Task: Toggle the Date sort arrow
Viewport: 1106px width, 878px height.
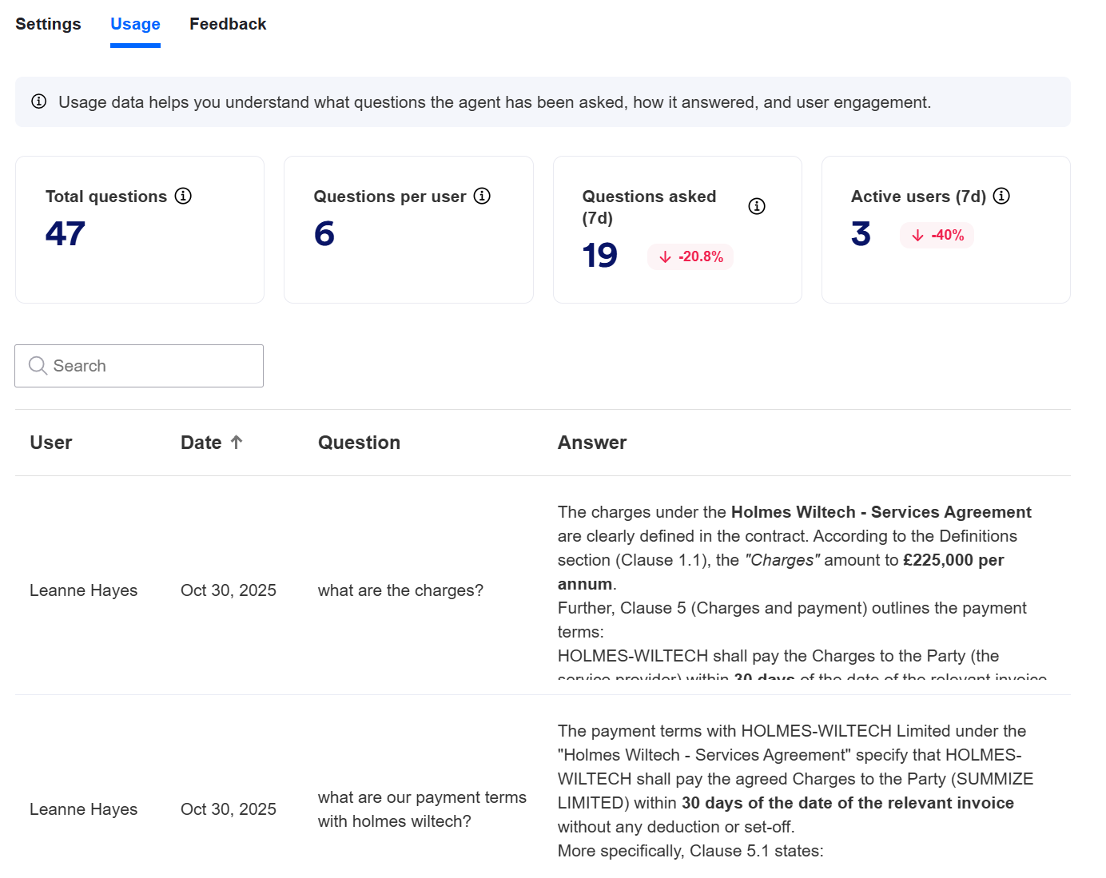Action: [x=237, y=442]
